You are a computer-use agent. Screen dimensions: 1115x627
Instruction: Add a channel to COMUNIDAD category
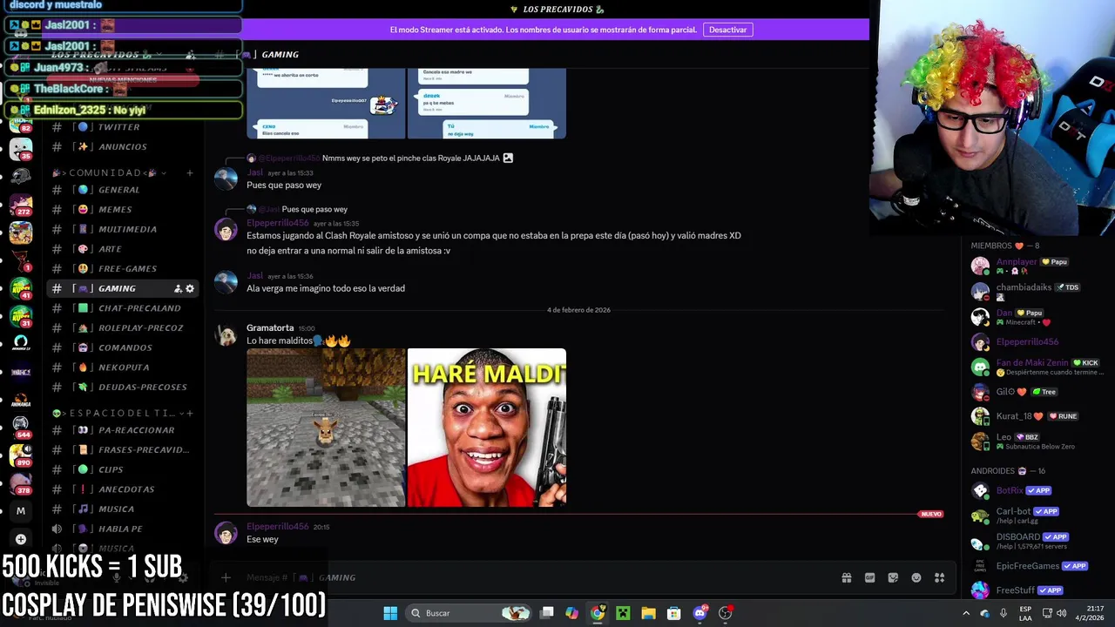[x=190, y=172]
